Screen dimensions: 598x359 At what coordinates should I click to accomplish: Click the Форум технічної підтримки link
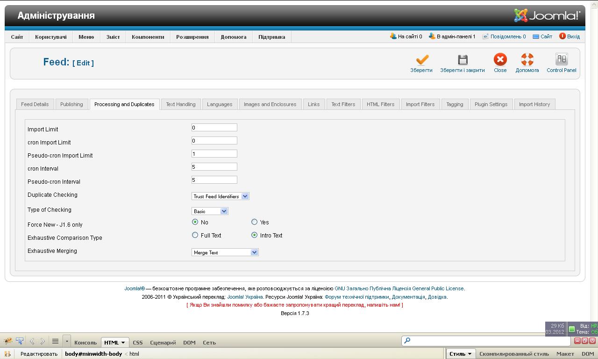point(357,297)
